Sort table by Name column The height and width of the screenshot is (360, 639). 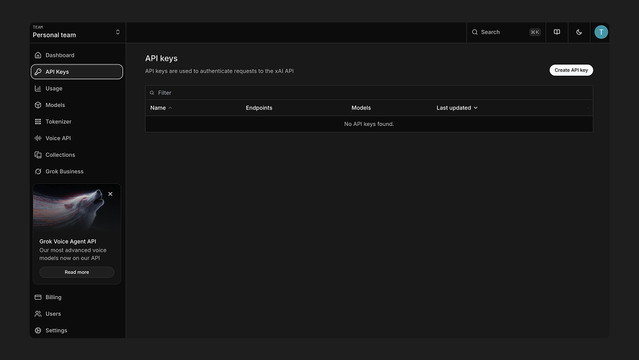coord(161,108)
